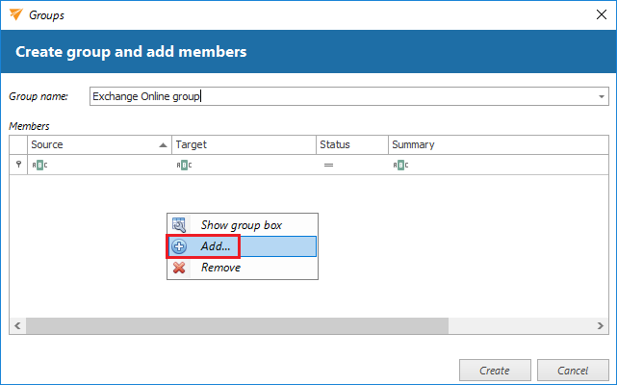The width and height of the screenshot is (617, 385).
Task: Click the scroll left arrow
Action: point(16,326)
